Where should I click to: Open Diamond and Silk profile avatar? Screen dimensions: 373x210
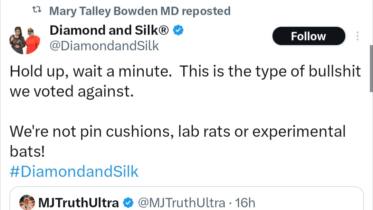coord(25,40)
